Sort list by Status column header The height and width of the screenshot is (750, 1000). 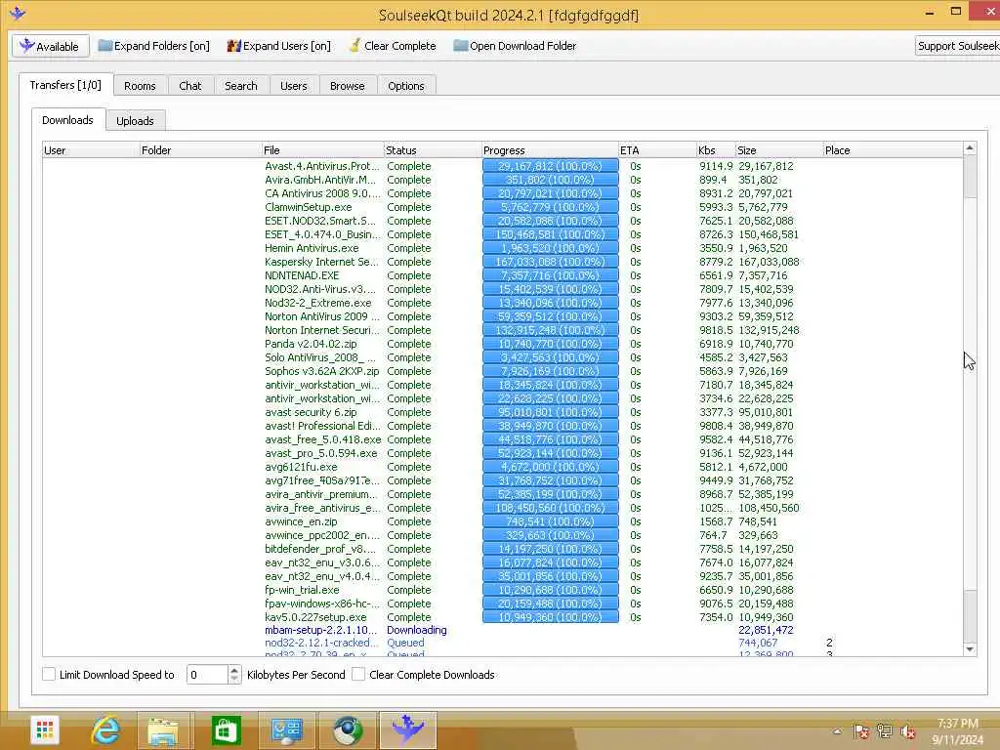[x=433, y=149]
